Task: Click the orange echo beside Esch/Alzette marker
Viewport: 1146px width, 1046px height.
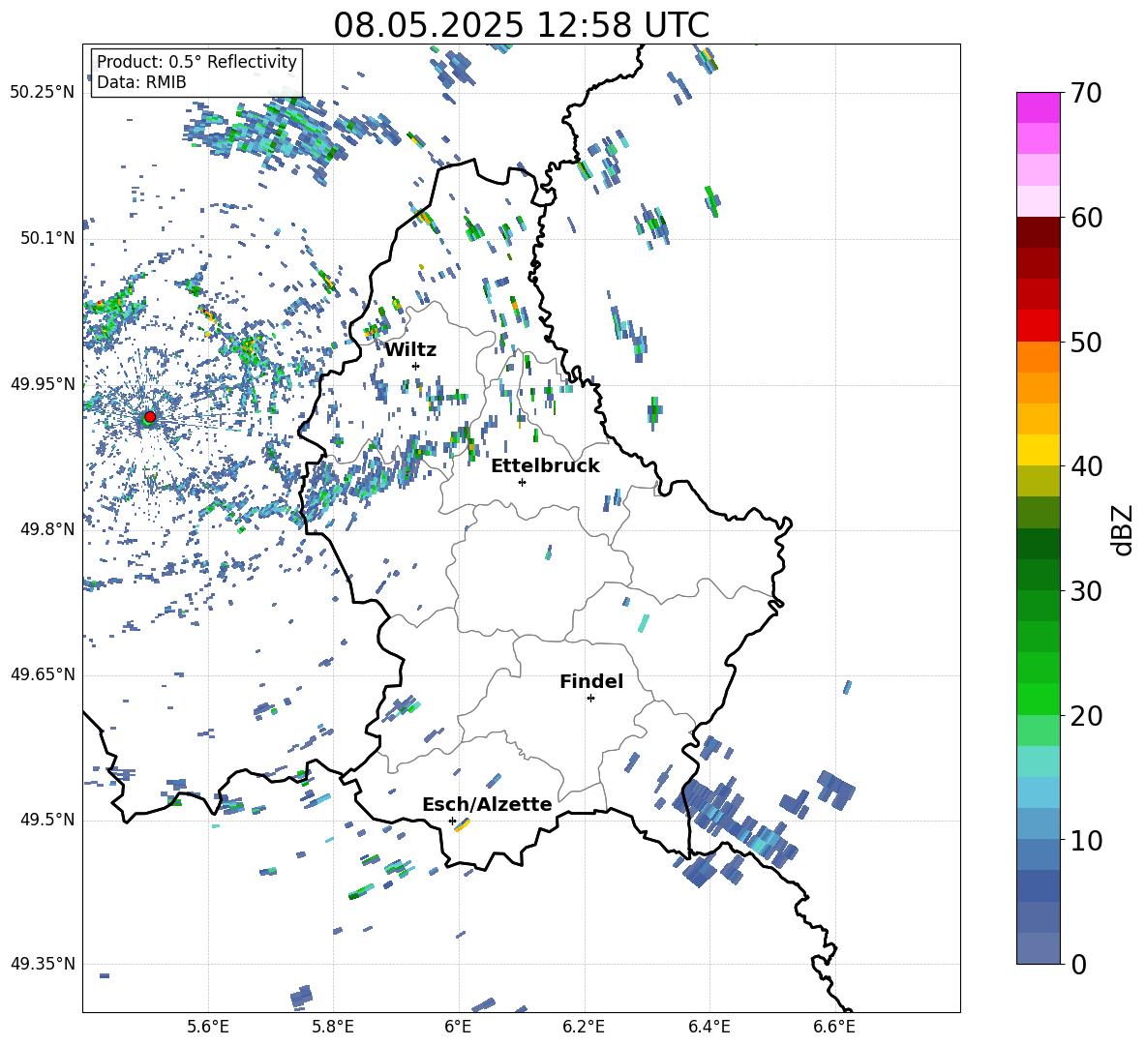Action: click(462, 826)
